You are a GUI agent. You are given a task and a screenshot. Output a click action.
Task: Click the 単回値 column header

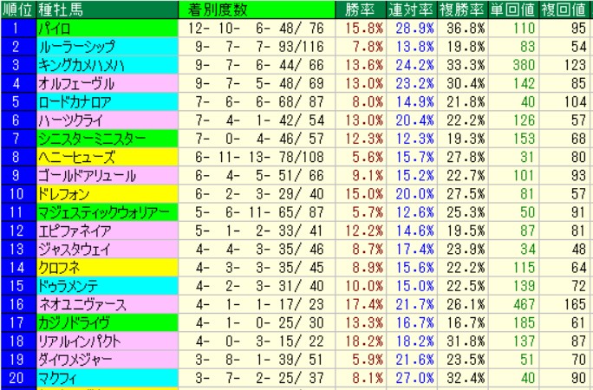pyautogui.click(x=513, y=10)
